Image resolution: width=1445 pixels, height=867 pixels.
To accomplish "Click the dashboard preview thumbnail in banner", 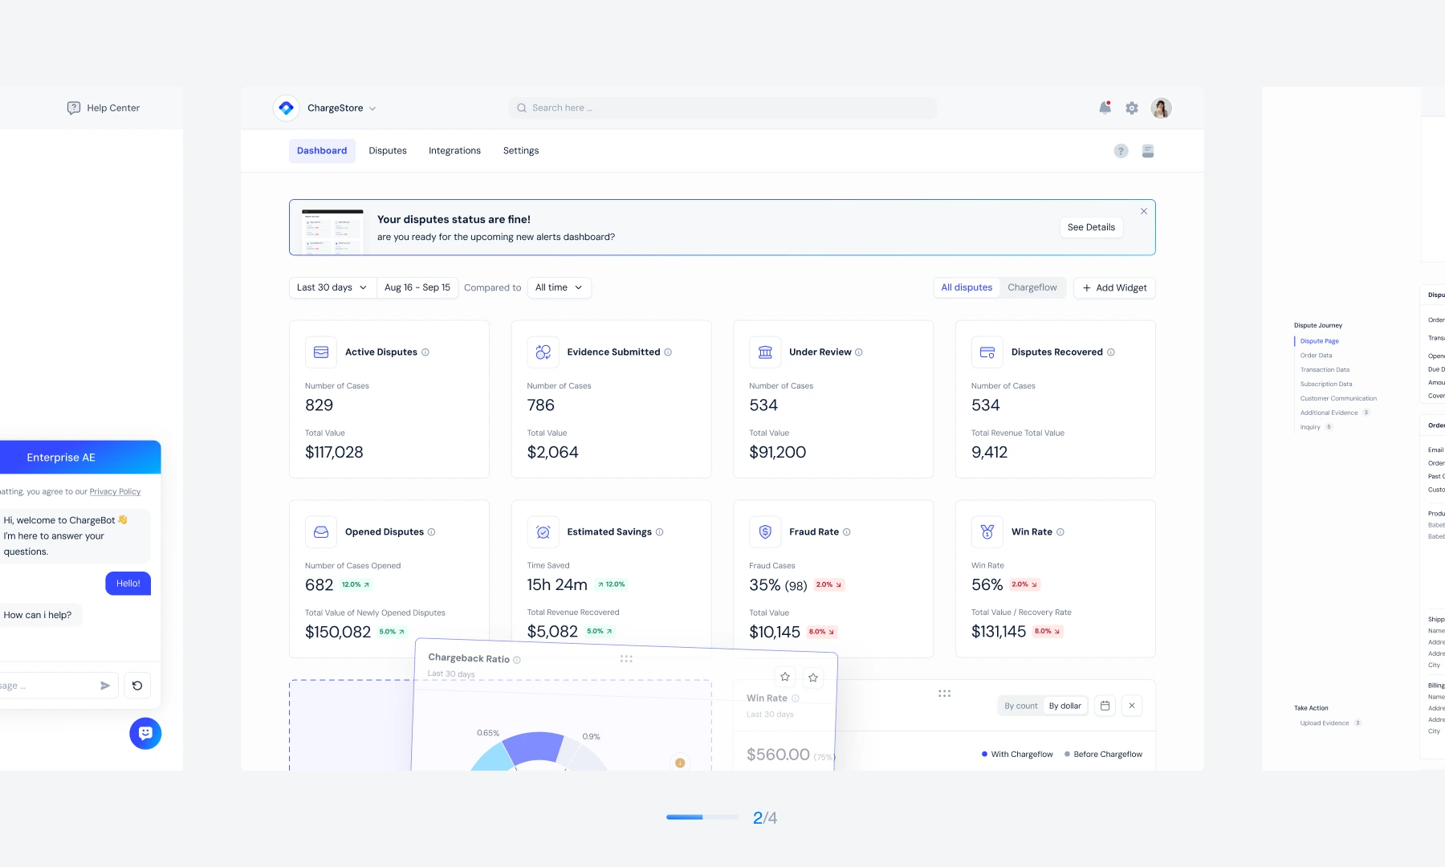I will tap(332, 231).
